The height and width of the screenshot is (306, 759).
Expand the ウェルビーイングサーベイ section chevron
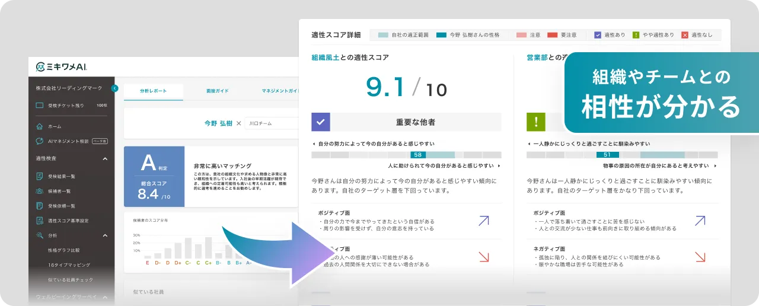[105, 297]
